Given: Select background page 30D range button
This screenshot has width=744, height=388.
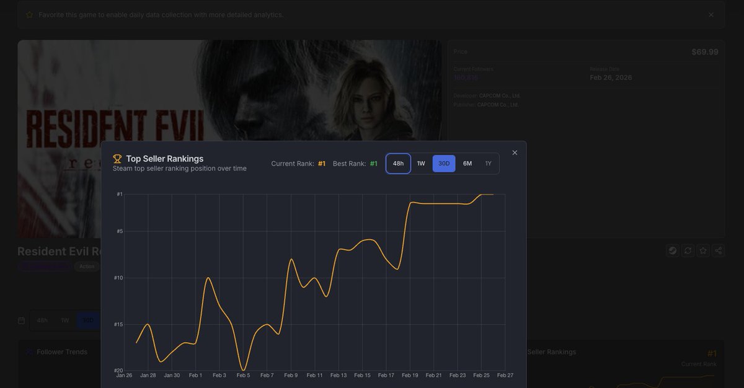Looking at the screenshot, I should pyautogui.click(x=88, y=320).
